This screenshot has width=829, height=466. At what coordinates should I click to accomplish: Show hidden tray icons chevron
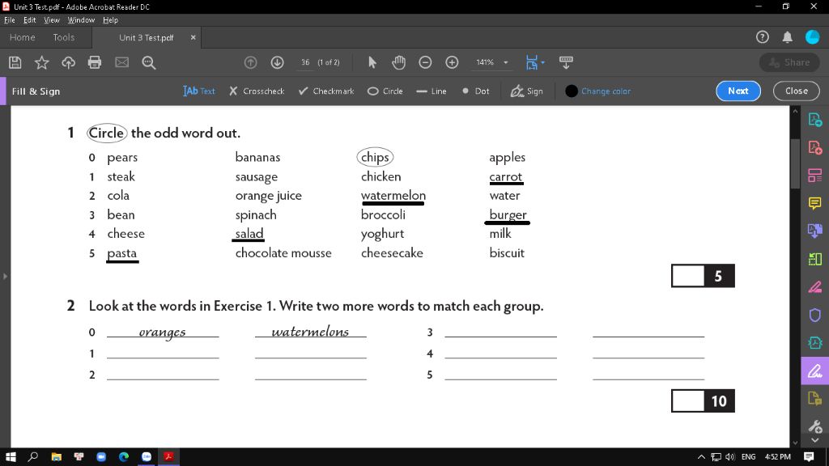(x=701, y=456)
